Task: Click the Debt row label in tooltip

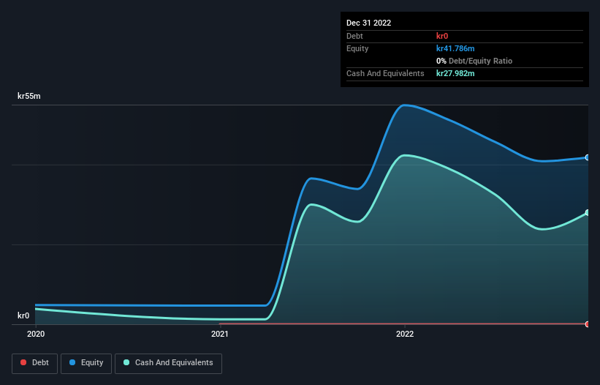Action: [x=354, y=36]
